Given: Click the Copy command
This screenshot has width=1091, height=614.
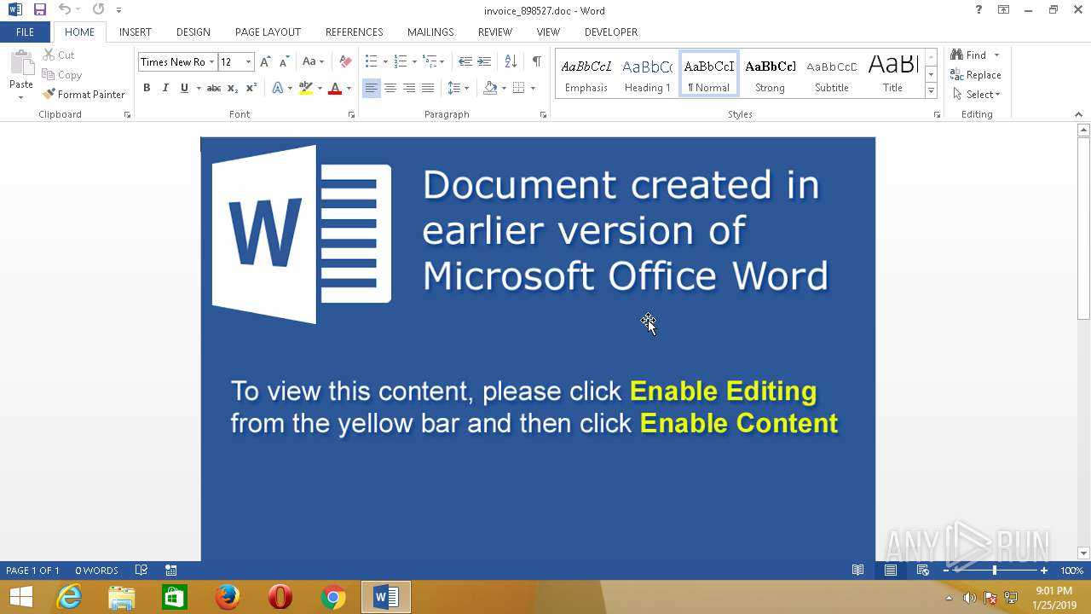Looking at the screenshot, I should [61, 75].
